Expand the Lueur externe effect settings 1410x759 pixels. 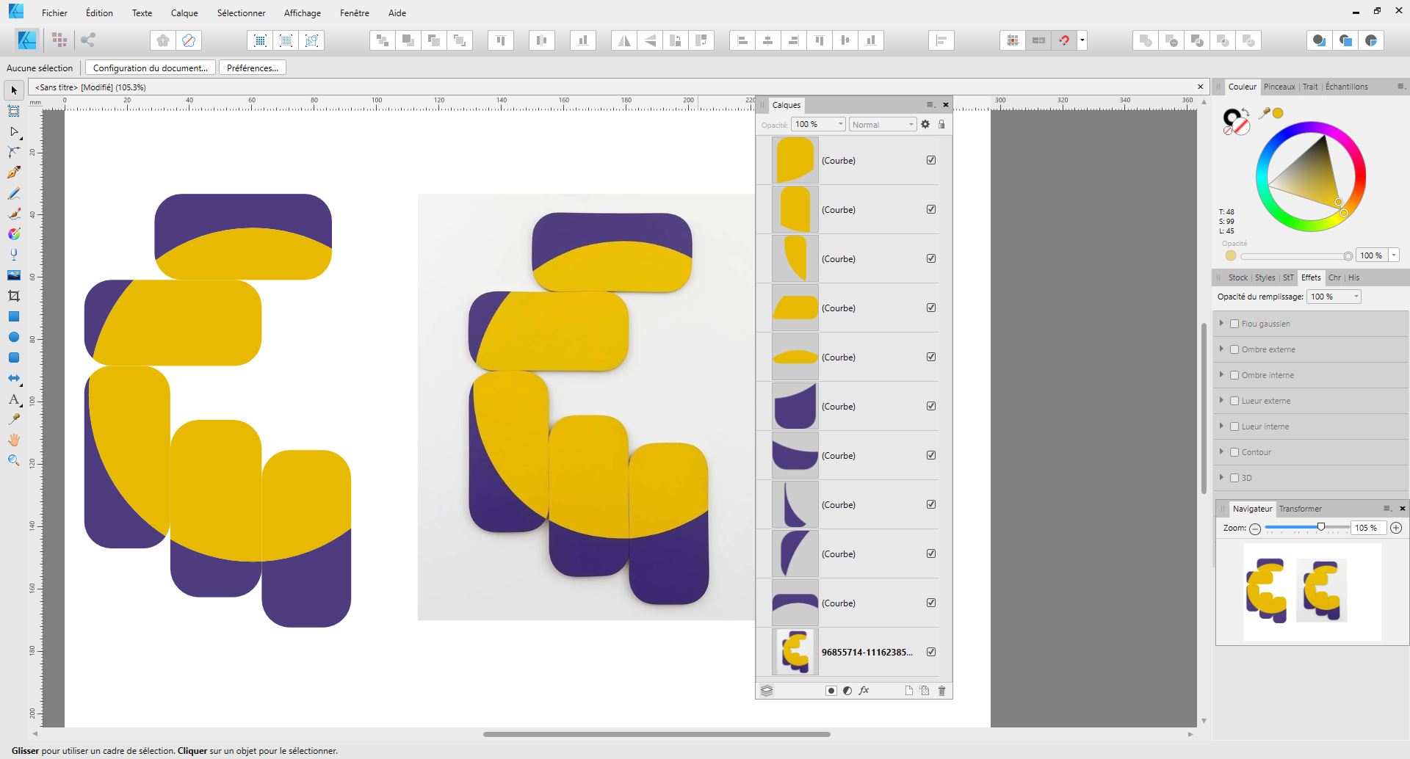click(1221, 400)
